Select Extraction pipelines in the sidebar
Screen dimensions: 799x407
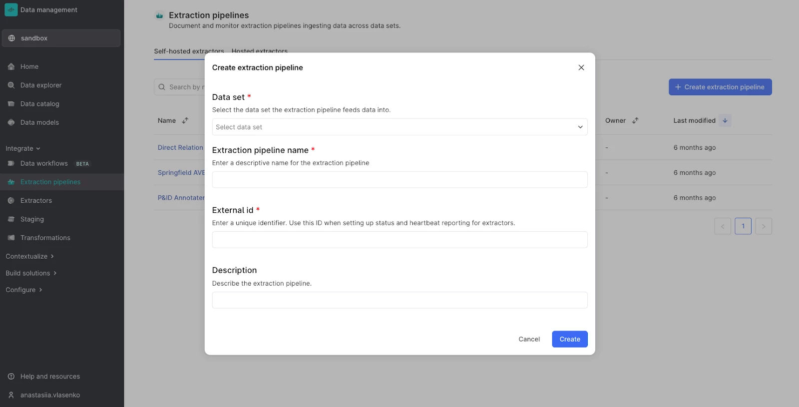point(50,182)
